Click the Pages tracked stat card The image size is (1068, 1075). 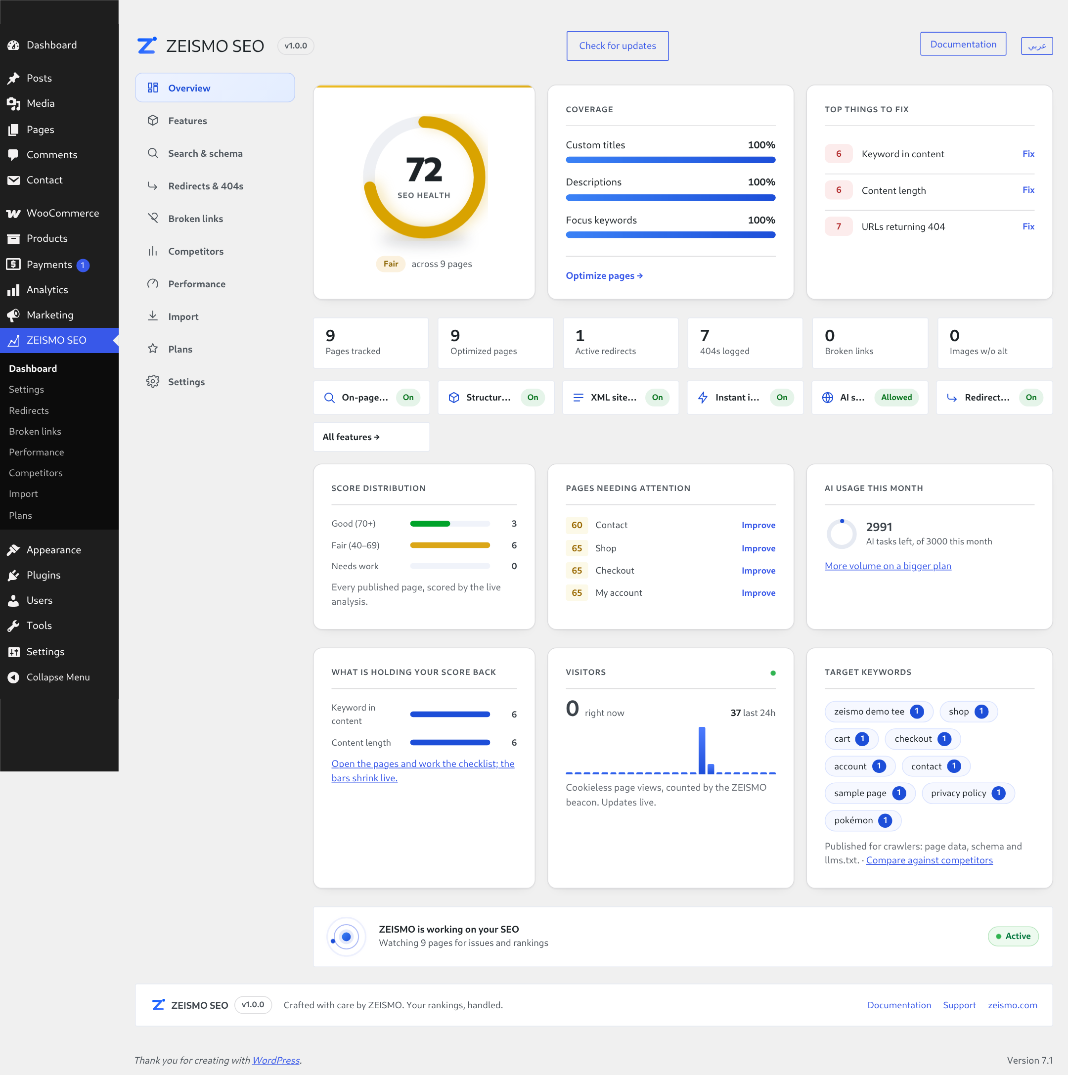tap(371, 343)
